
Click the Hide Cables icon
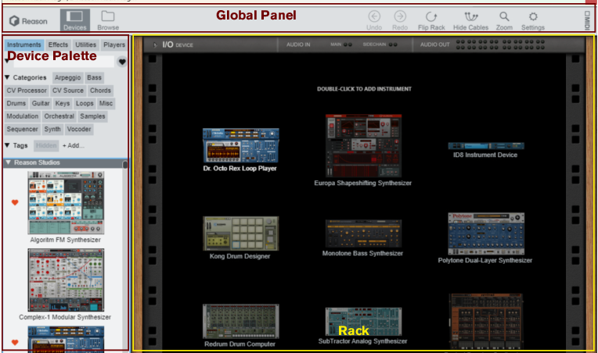(470, 16)
